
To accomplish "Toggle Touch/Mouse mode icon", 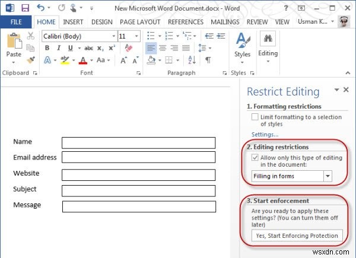I will tap(73, 8).
